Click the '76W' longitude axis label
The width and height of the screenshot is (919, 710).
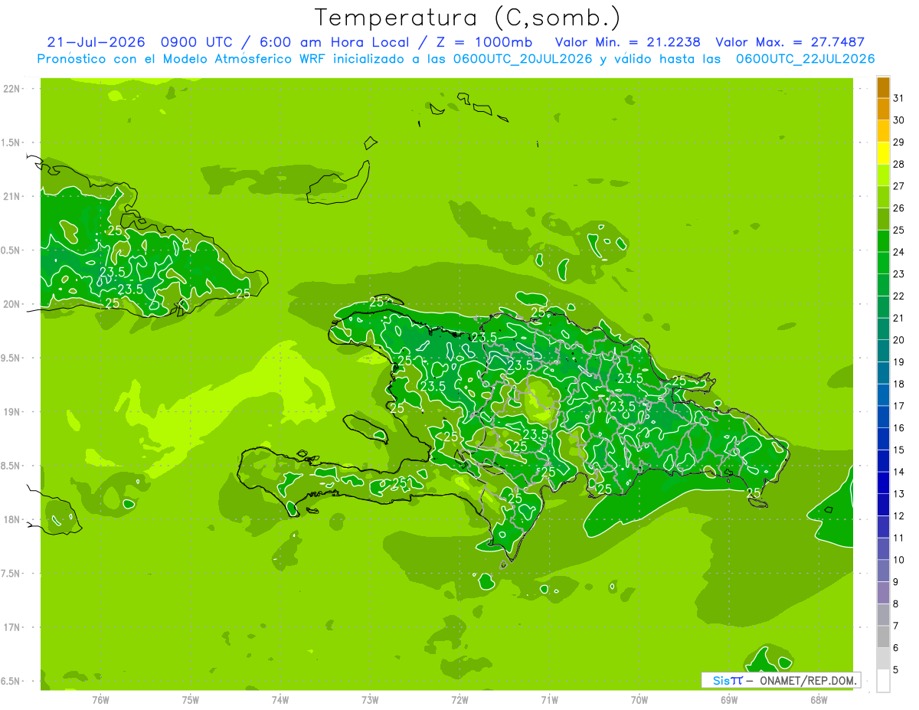(x=100, y=699)
